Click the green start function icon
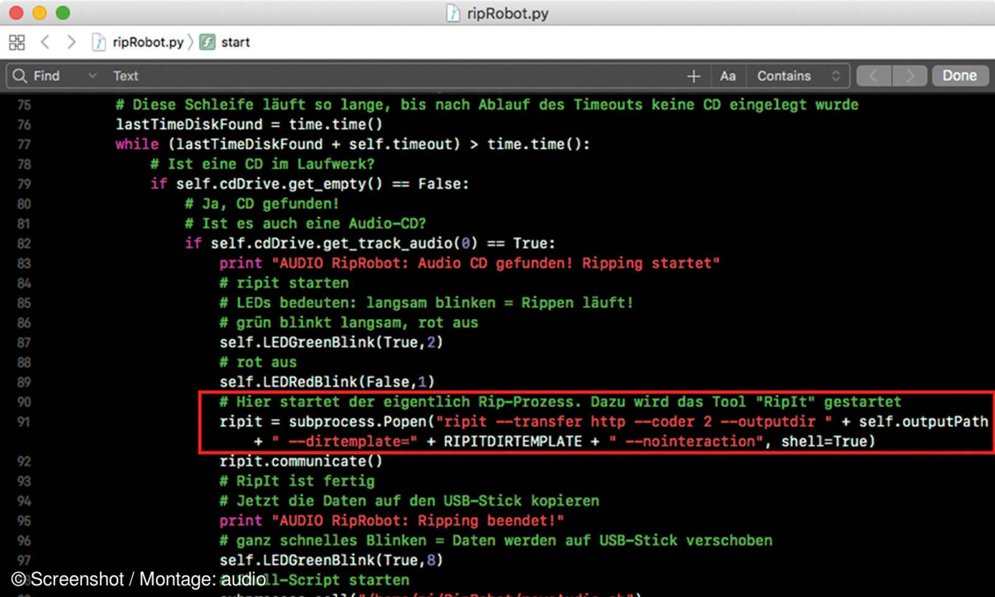Viewport: 995px width, 597px height. pos(207,42)
